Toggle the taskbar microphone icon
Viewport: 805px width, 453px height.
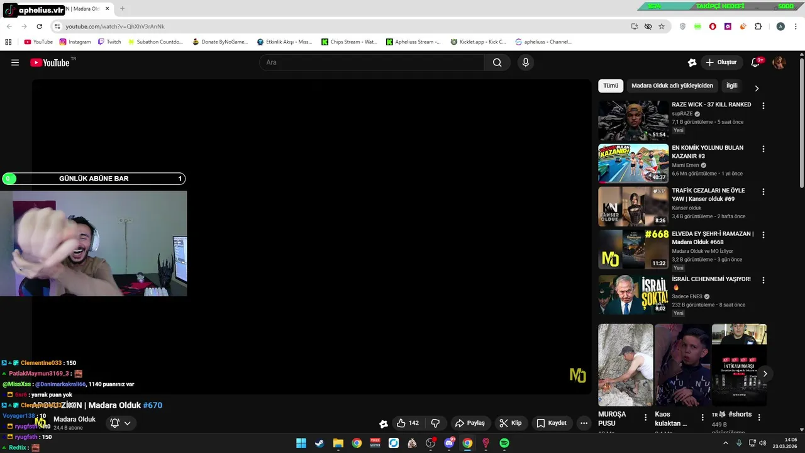739,443
